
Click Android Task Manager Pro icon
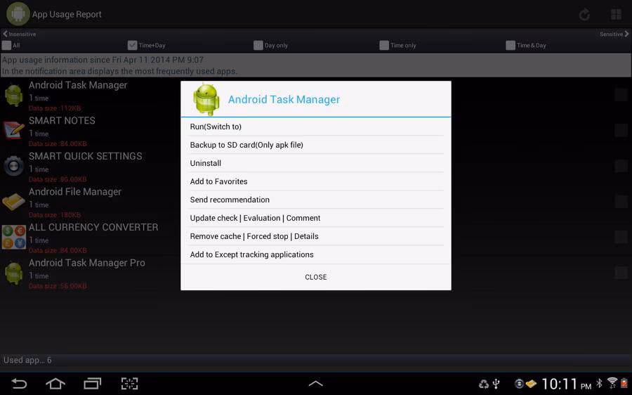pos(14,273)
